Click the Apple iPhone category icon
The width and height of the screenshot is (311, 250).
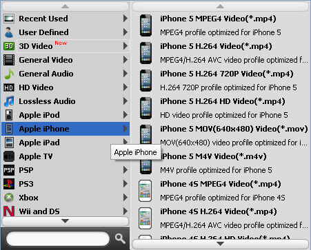click(x=9, y=129)
